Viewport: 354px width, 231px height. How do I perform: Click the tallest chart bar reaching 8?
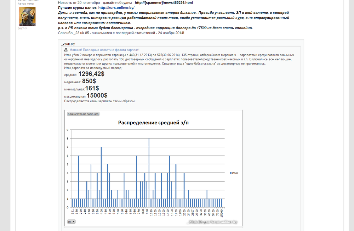click(x=149, y=173)
